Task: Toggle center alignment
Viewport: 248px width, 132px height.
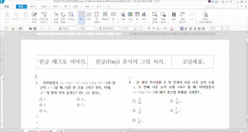Action: (191, 29)
